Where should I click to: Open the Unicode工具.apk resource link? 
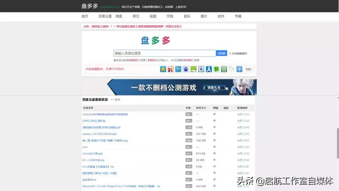pyautogui.click(x=93, y=153)
